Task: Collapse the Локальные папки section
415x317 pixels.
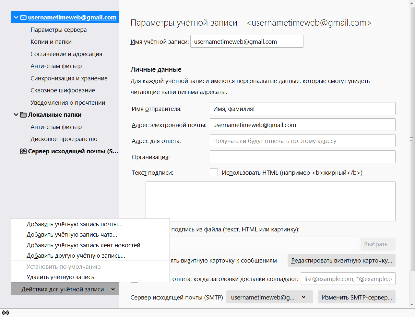Action: point(16,115)
